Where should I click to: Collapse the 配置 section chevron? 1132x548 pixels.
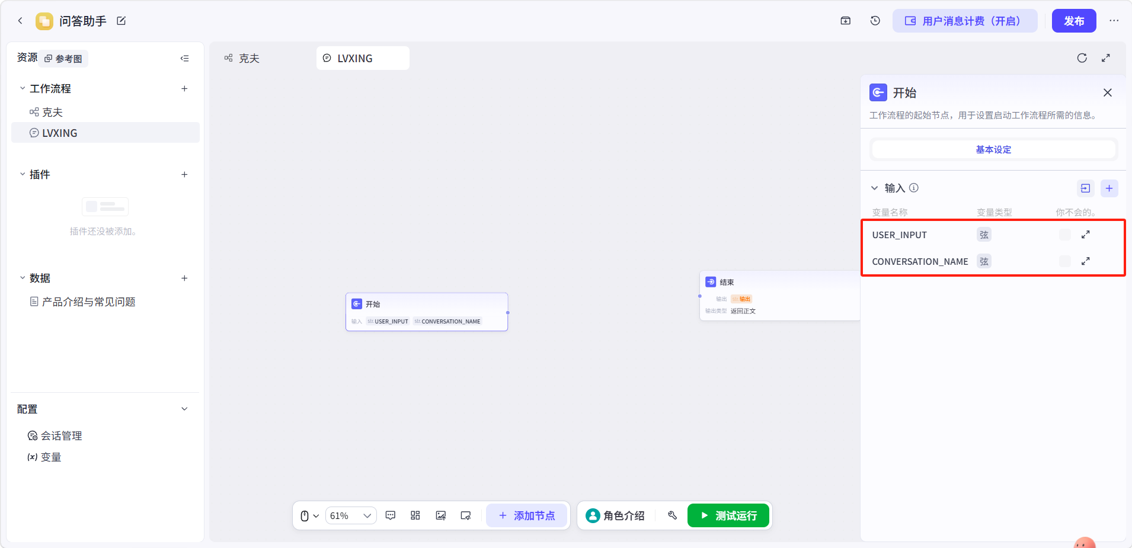[x=184, y=409]
